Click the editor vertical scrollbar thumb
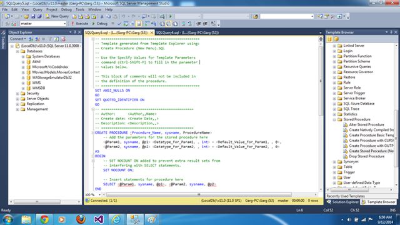400x225 pixels. point(321,81)
